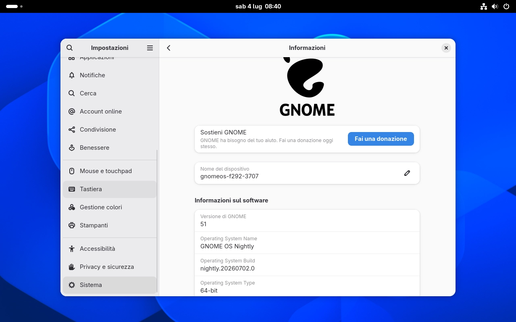The image size is (516, 322).
Task: Open the Stampanti panel
Action: (x=110, y=225)
